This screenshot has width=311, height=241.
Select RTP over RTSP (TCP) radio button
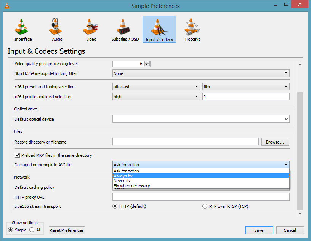pos(205,206)
